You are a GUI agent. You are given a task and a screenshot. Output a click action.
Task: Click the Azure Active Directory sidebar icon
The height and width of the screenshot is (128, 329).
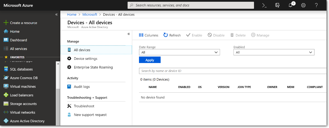(6, 121)
